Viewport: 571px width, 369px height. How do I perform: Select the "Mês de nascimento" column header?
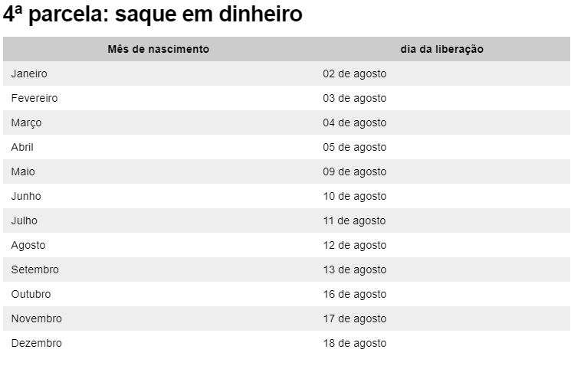[159, 49]
